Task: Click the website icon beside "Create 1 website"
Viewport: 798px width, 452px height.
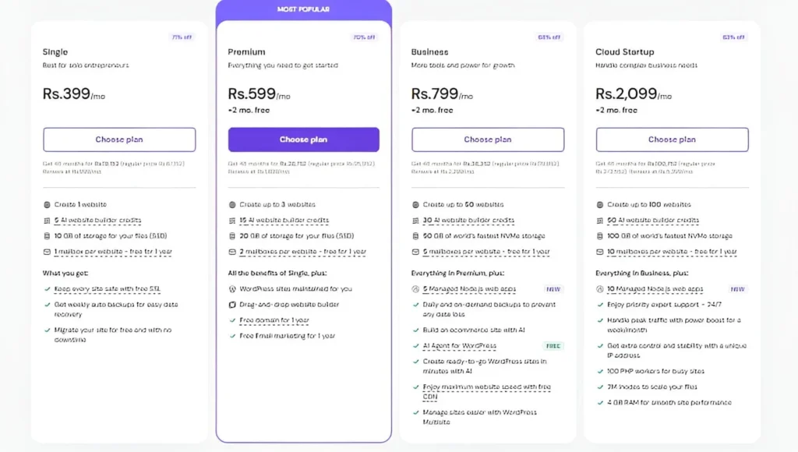Action: [x=47, y=204]
